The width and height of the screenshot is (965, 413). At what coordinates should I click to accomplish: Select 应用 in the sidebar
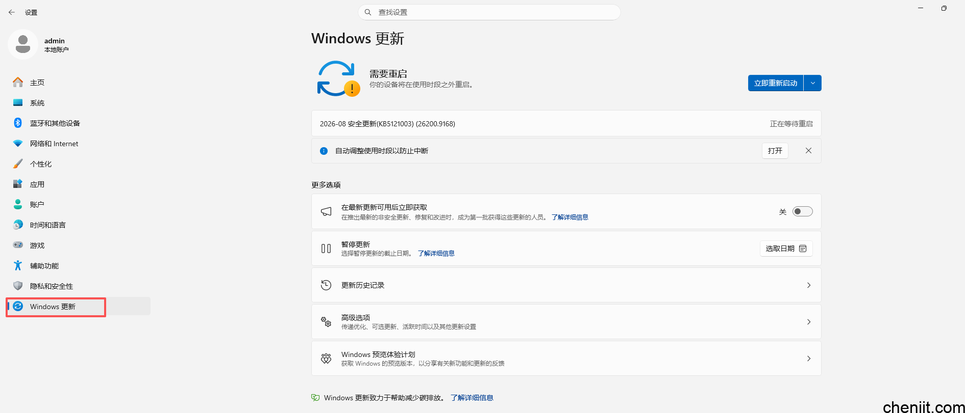pyautogui.click(x=79, y=184)
